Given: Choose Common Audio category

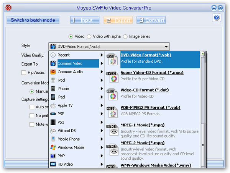Looking at the screenshot, I should point(77,72).
